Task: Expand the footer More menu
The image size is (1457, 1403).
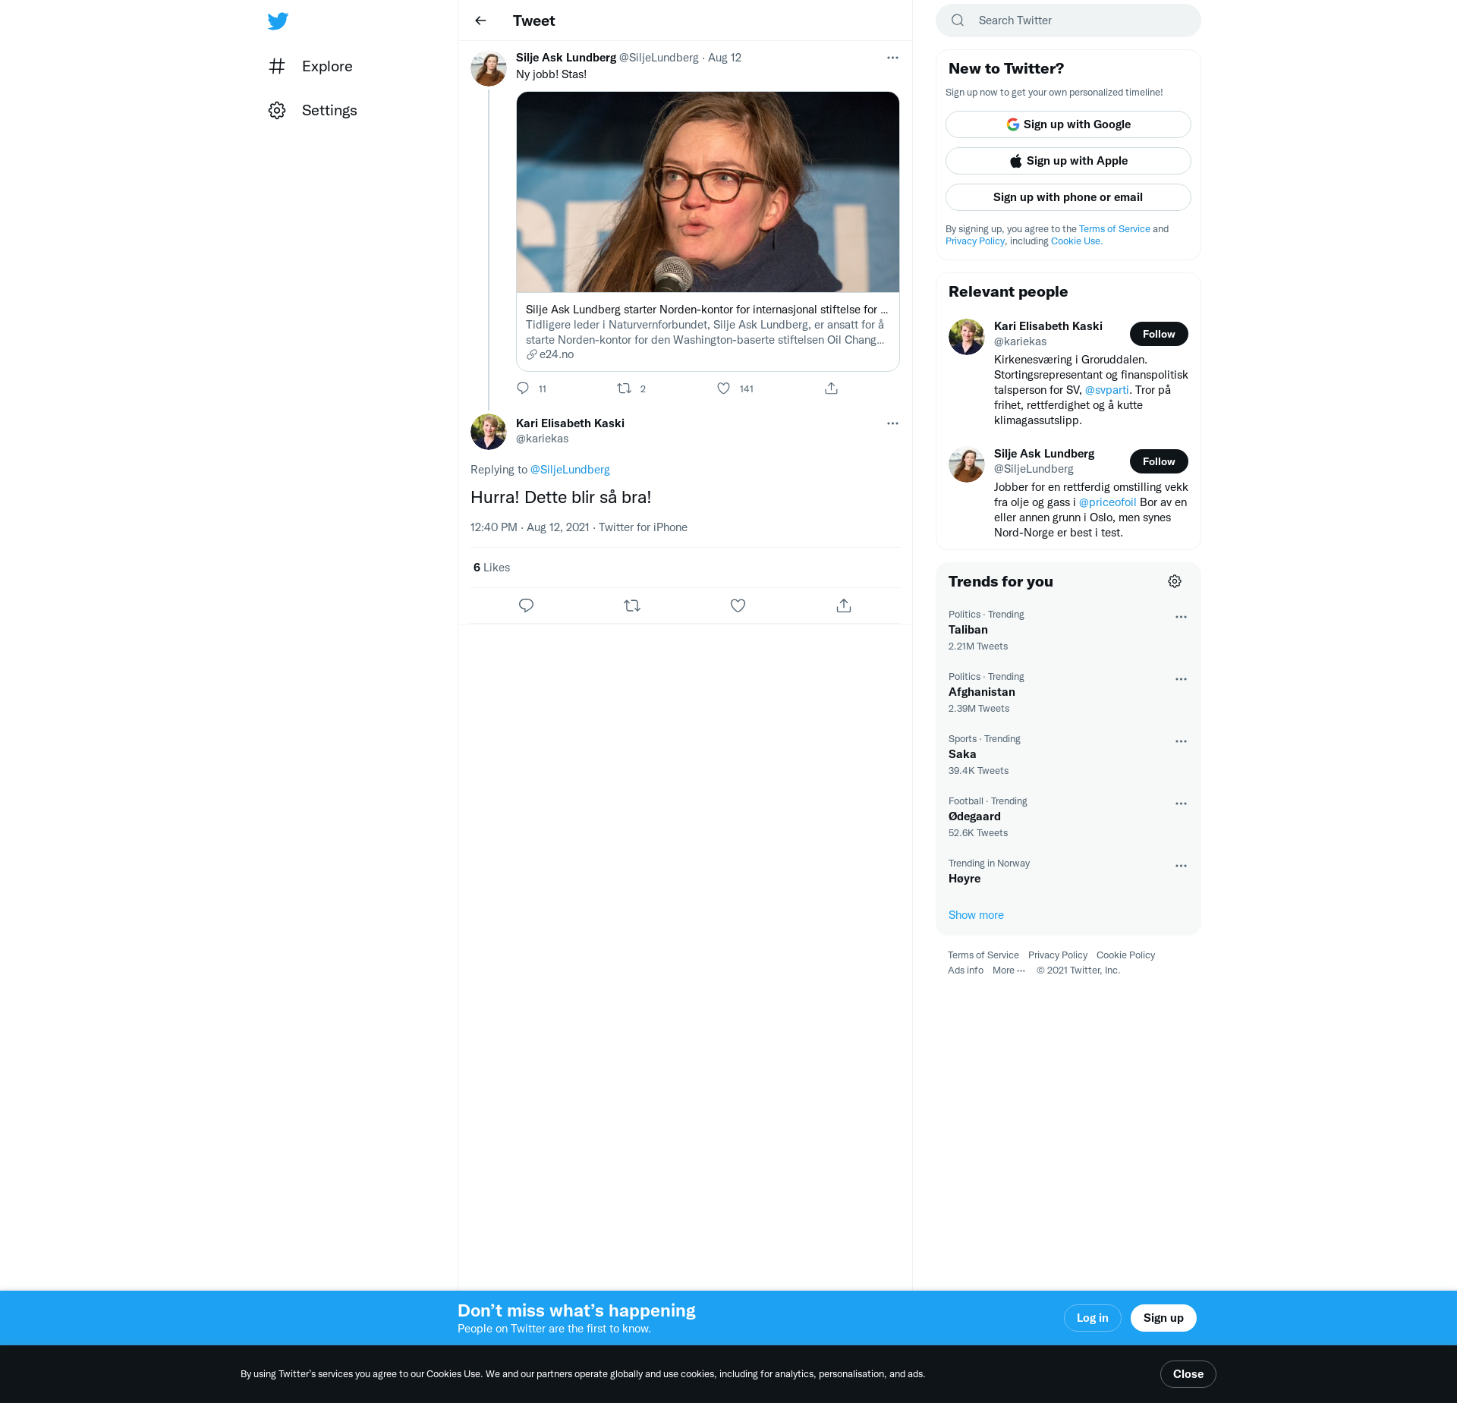Action: (1009, 970)
